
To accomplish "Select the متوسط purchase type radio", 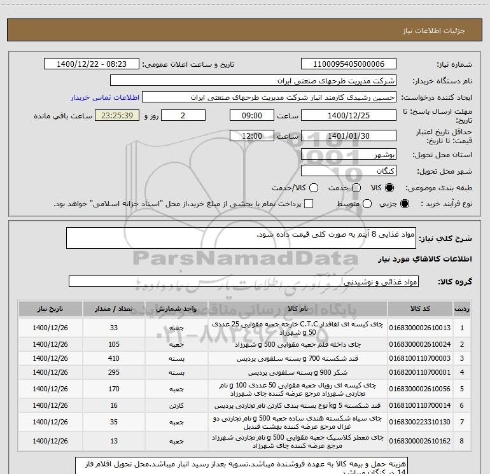I will click(367, 204).
